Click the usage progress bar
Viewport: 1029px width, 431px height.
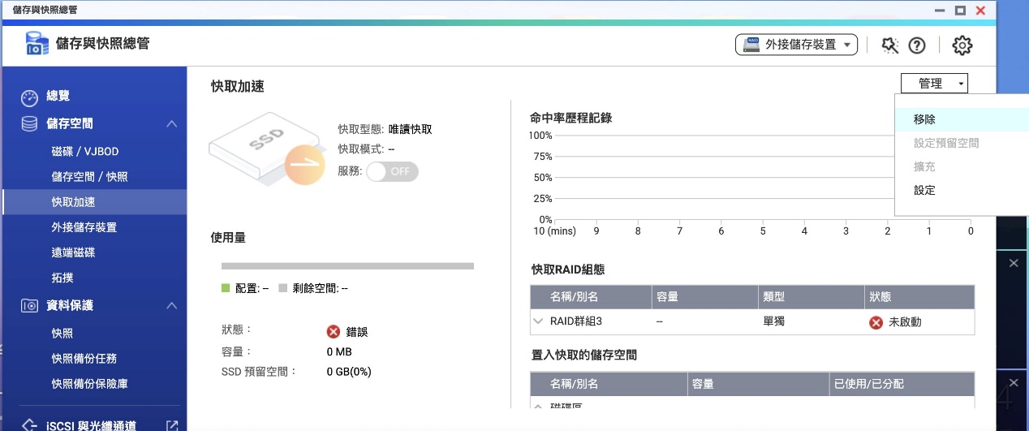347,266
